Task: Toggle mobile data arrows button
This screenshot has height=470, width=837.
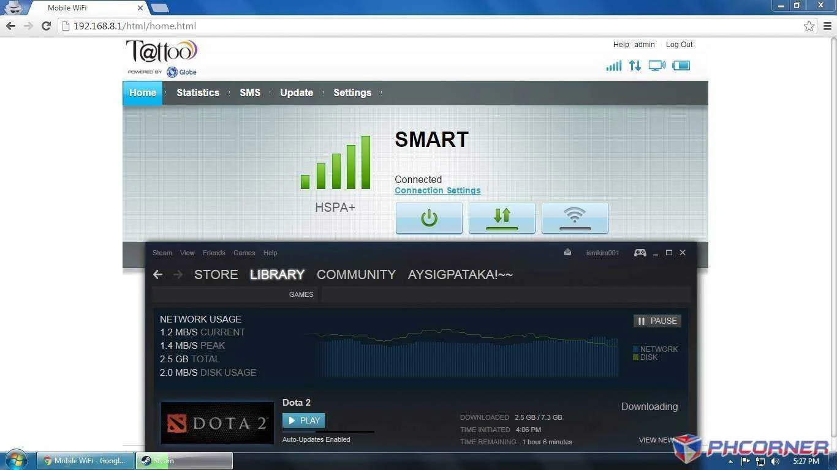Action: coord(502,218)
